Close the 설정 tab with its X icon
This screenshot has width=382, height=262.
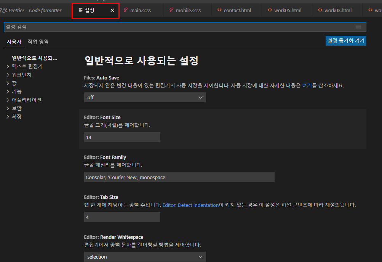[112, 11]
